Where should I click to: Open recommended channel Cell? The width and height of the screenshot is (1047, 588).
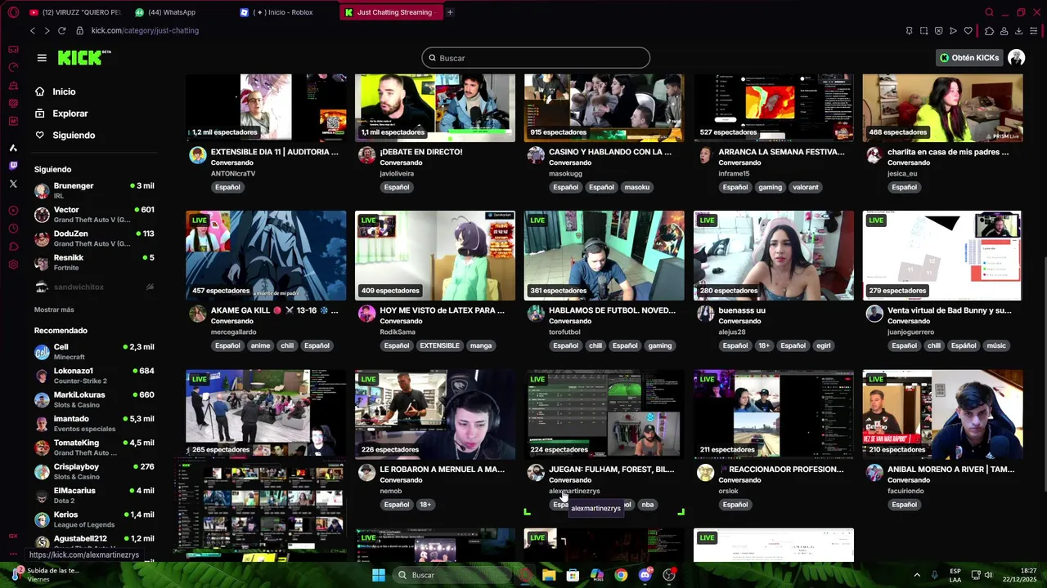[94, 351]
